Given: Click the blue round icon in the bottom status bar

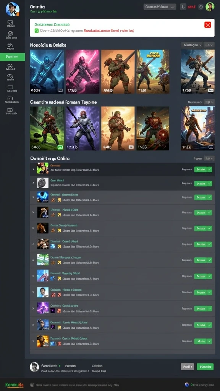Looking at the screenshot, I should pos(186,385).
